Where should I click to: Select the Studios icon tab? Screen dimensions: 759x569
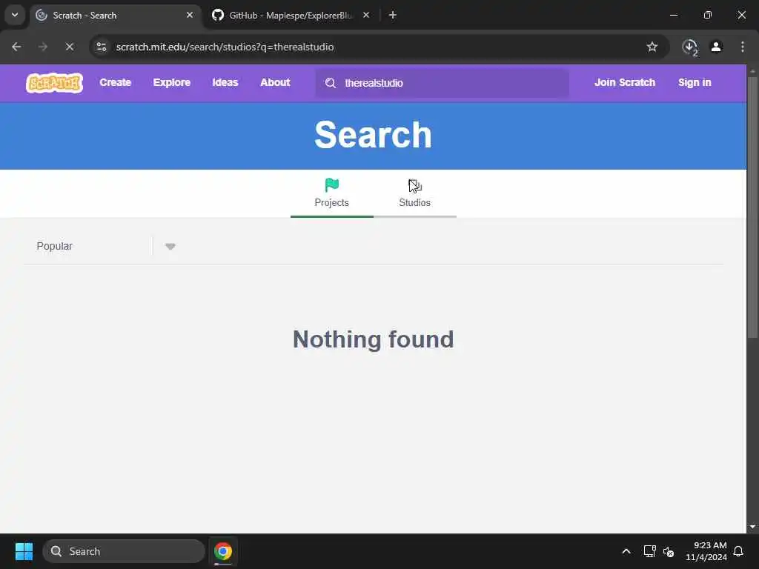(x=415, y=193)
